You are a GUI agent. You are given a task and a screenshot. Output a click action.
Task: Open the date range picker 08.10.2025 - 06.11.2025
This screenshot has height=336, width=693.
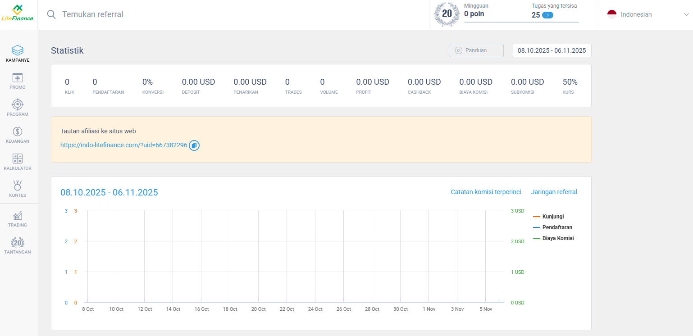point(552,50)
